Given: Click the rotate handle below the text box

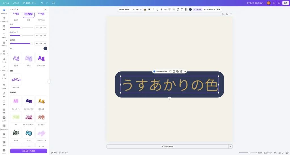Looking at the screenshot, I should (x=169, y=98).
